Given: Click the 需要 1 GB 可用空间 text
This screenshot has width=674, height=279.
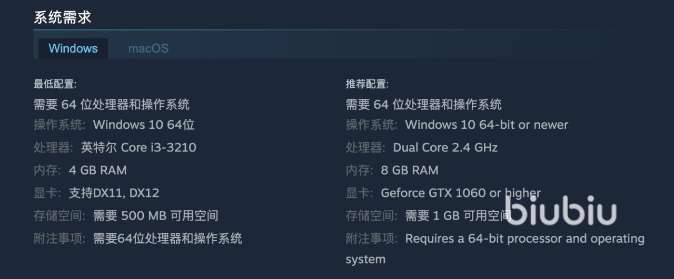Looking at the screenshot, I should [x=456, y=215].
